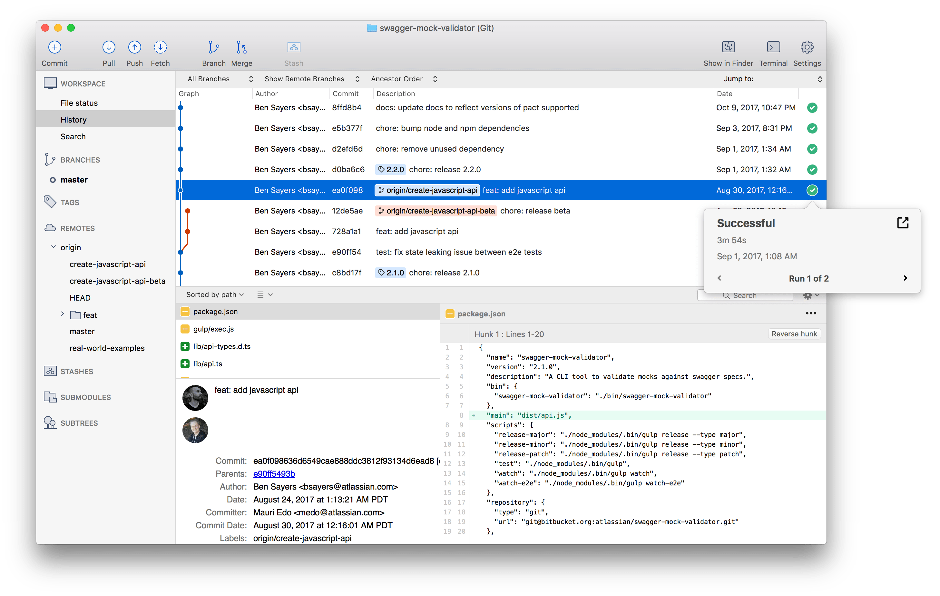This screenshot has width=940, height=596.
Task: Select File status in Workspace
Action: tap(79, 103)
